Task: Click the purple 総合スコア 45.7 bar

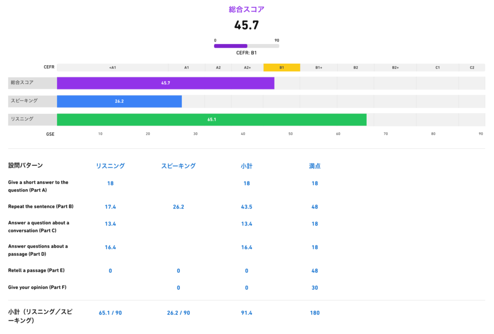Action: 165,83
